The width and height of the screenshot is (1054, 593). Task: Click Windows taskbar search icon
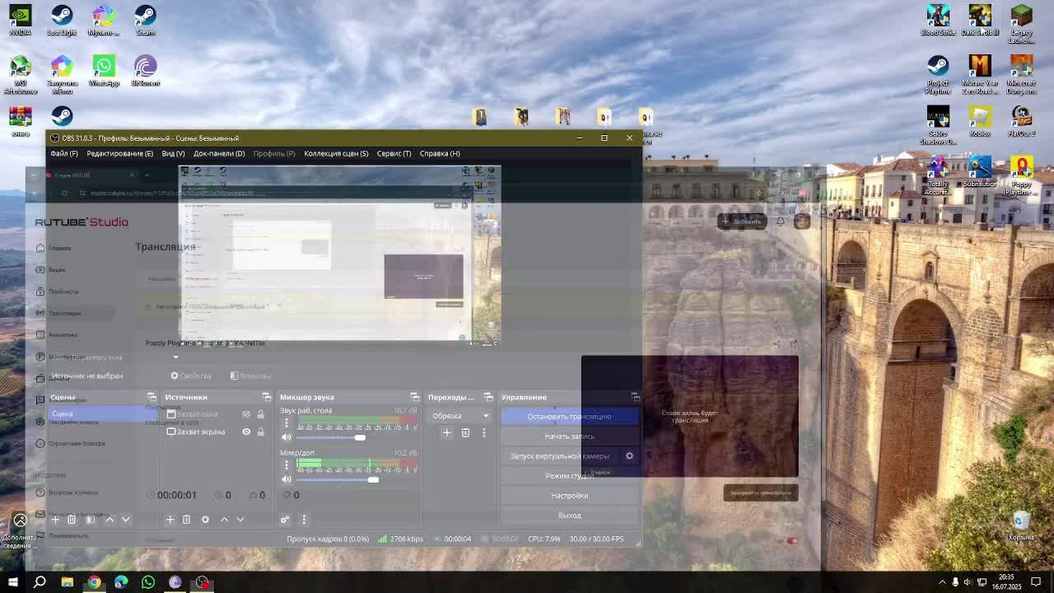pos(40,582)
